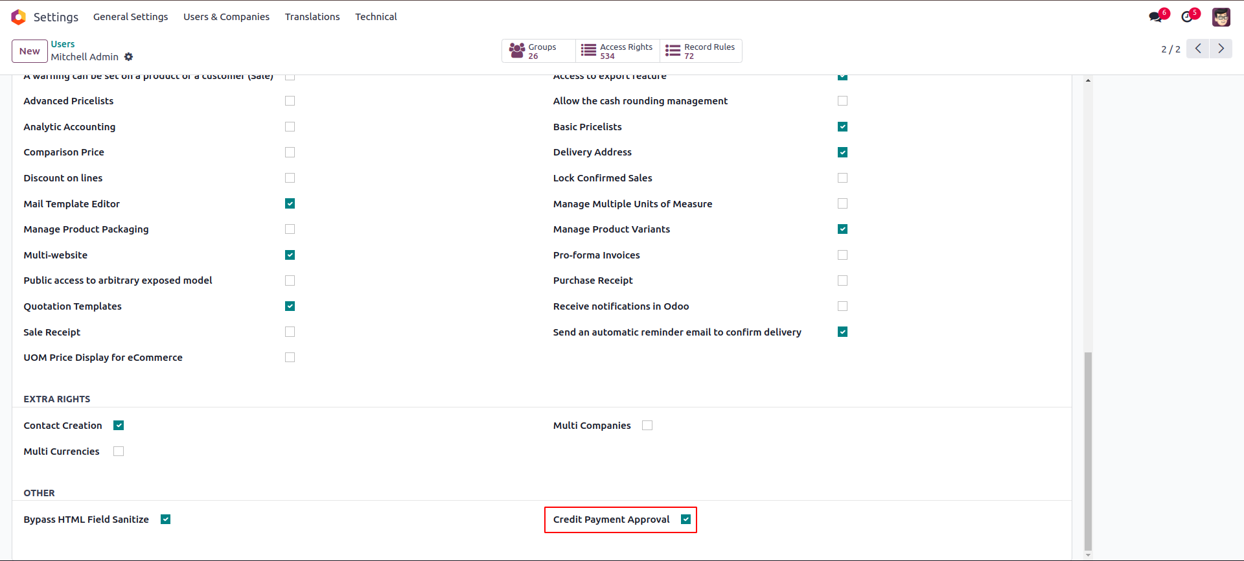The image size is (1244, 561).
Task: Click the user avatar in top bar
Action: click(1221, 17)
